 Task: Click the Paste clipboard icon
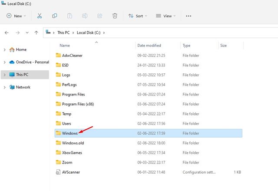click(x=69, y=16)
